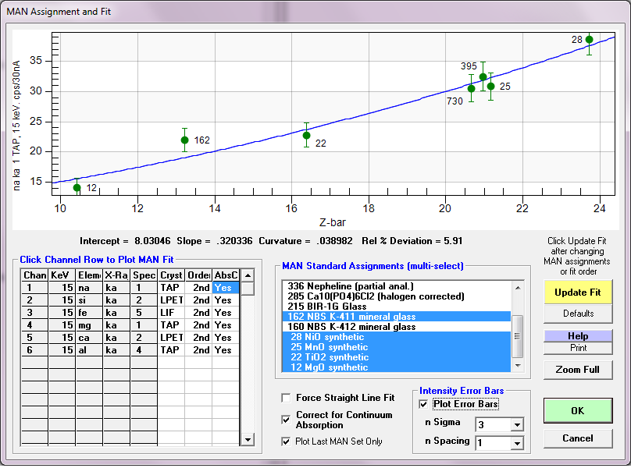Image resolution: width=631 pixels, height=468 pixels.
Task: Click data point 162 on the plot
Action: (184, 140)
